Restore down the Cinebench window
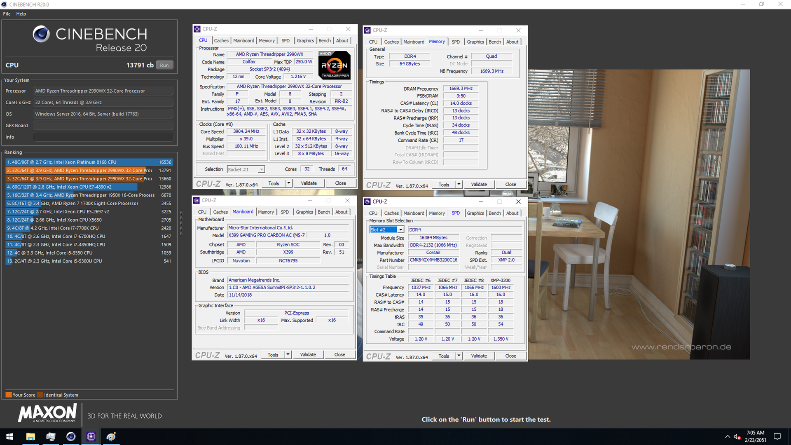The height and width of the screenshot is (445, 791). coord(762,5)
